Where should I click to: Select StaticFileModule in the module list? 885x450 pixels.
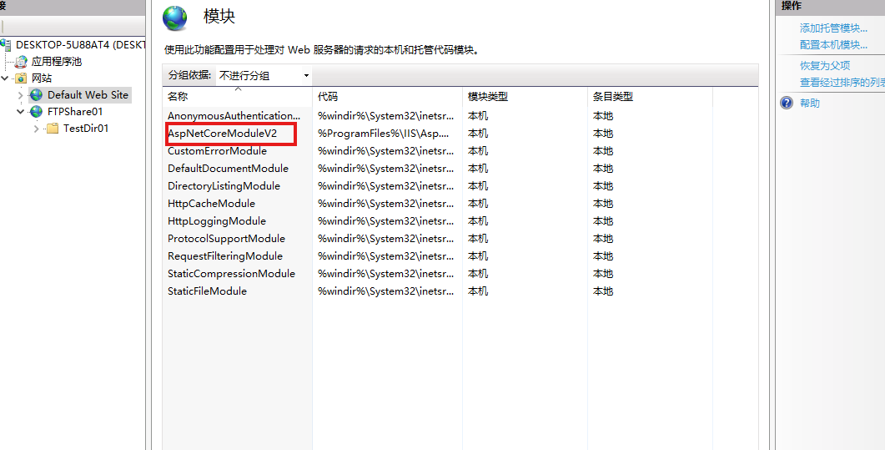pyautogui.click(x=207, y=291)
